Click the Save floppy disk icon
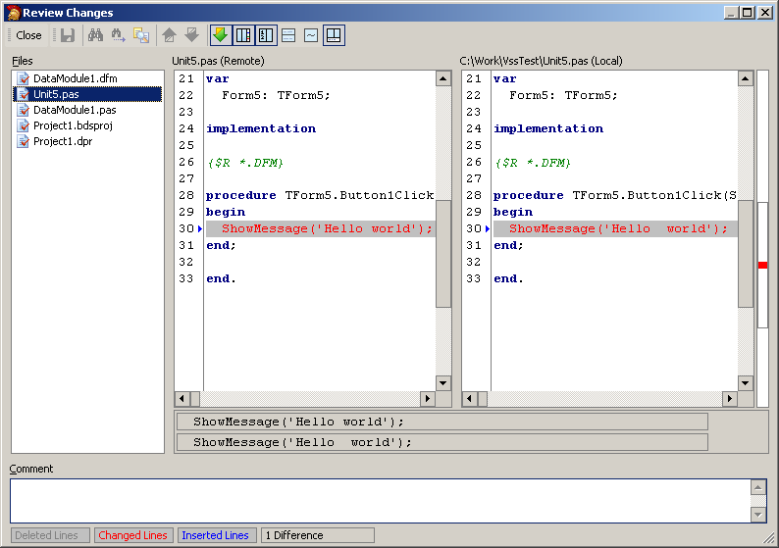 (68, 35)
